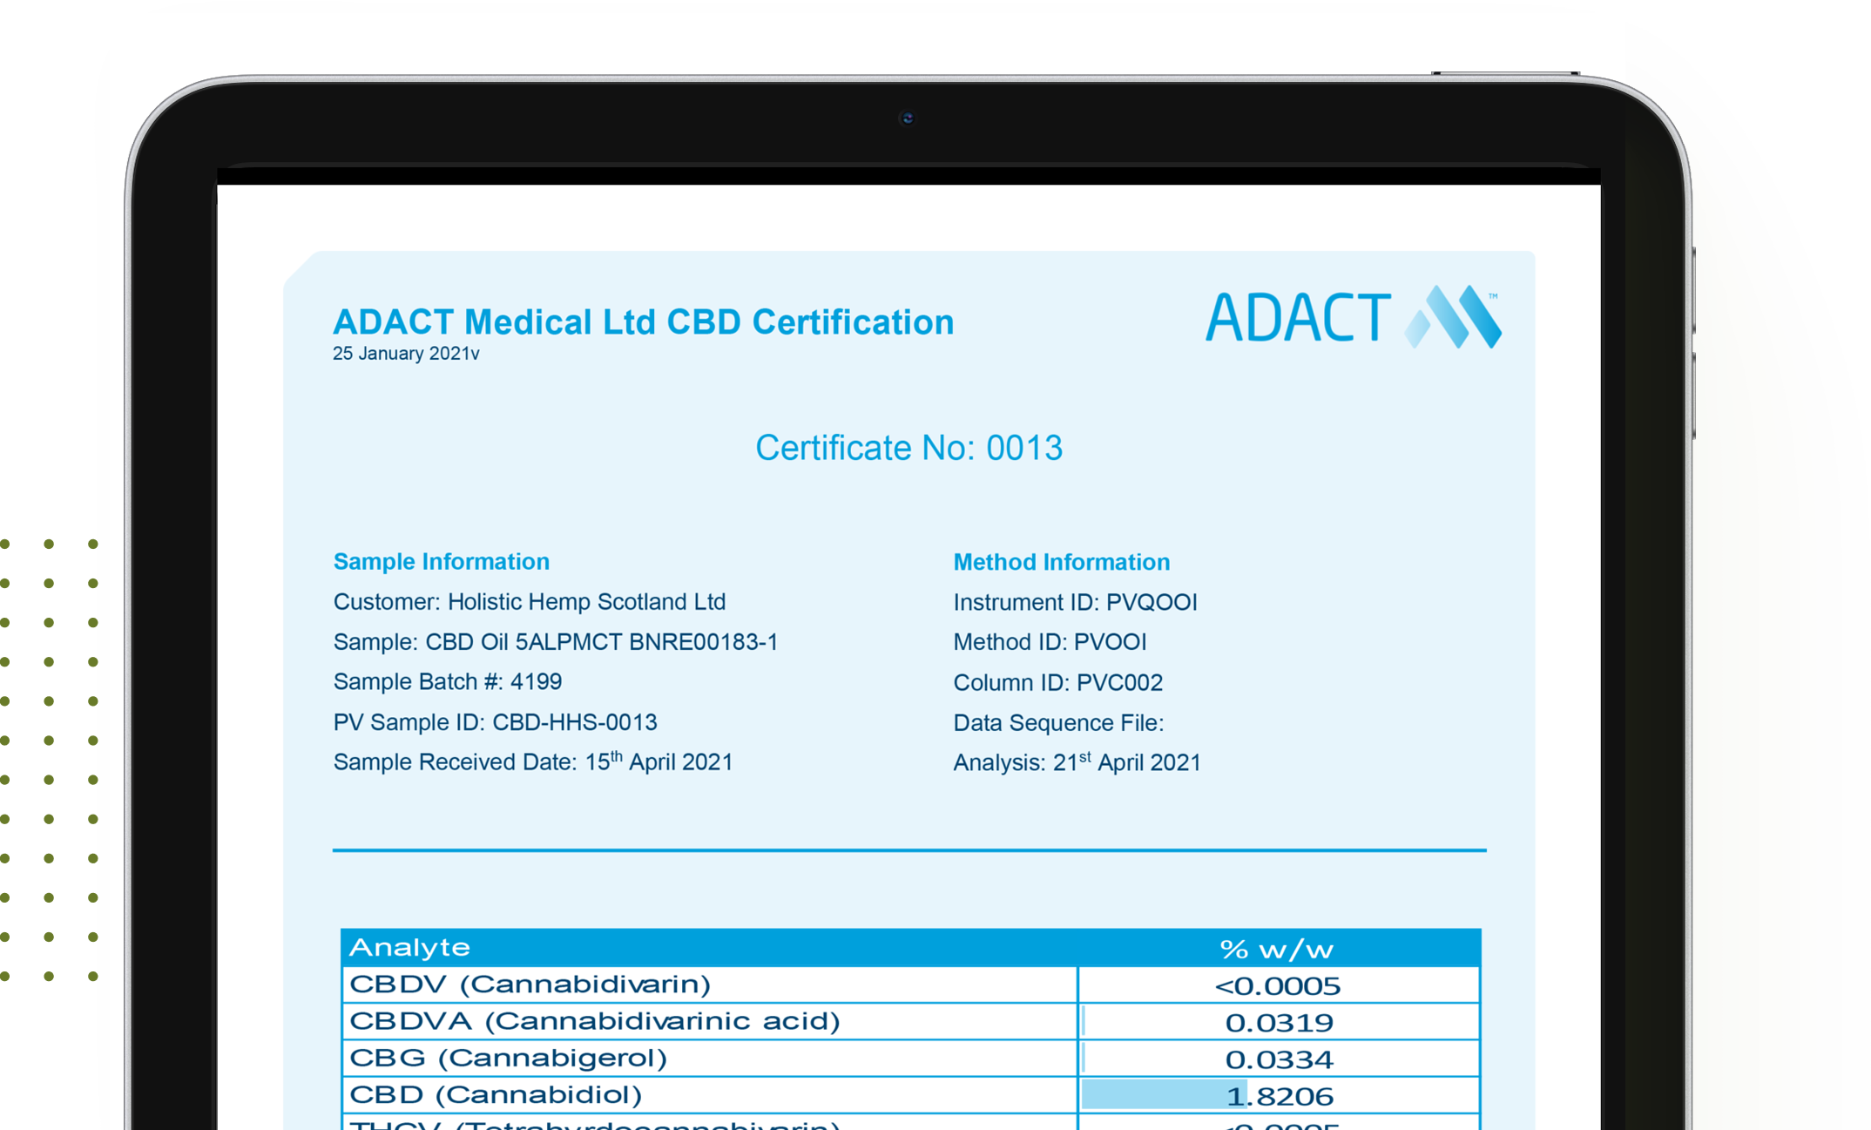Screen dimensions: 1871x1130
Task: Click 'Instrument ID: PVQOOI'
Action: (x=1076, y=602)
